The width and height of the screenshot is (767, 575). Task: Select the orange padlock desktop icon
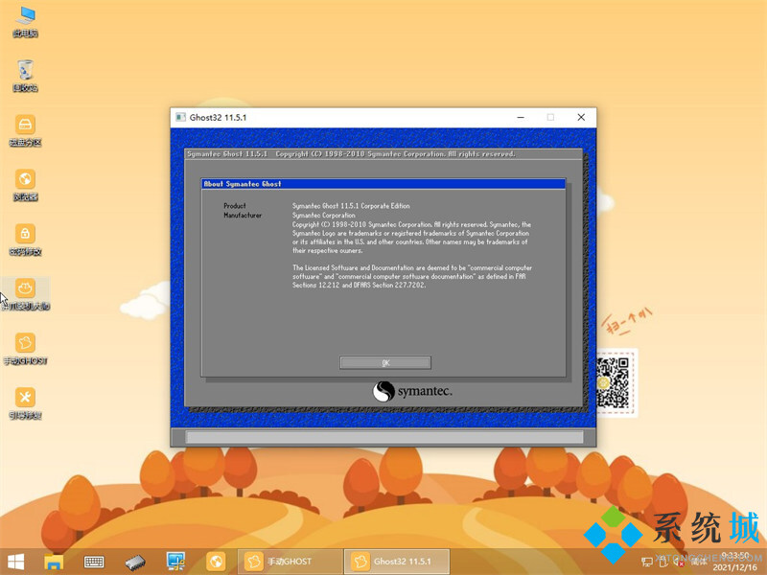(26, 240)
